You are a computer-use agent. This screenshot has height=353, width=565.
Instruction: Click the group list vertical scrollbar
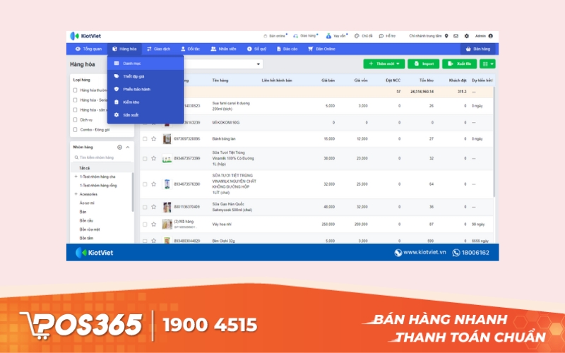tap(133, 191)
